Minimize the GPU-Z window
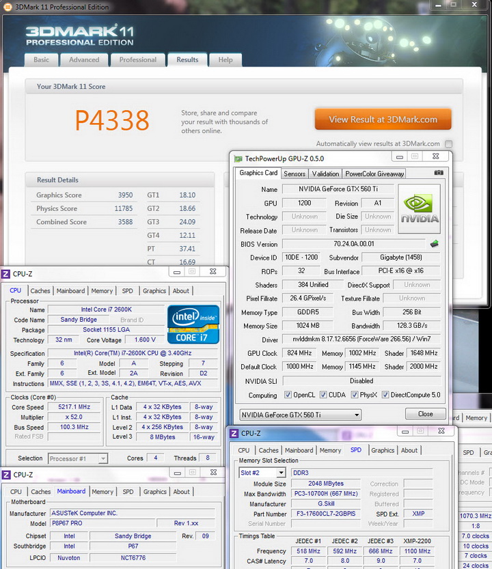 point(400,157)
